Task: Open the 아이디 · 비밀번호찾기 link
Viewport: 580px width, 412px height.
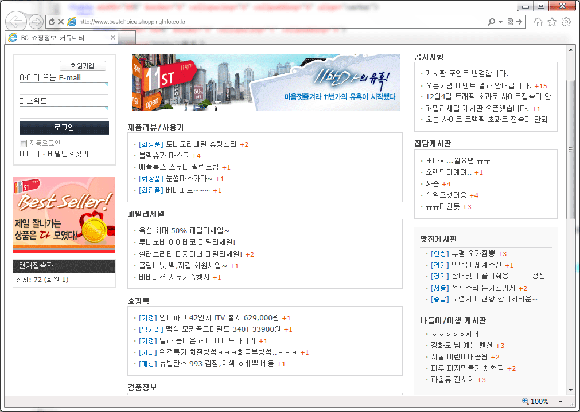Action: 54,154
